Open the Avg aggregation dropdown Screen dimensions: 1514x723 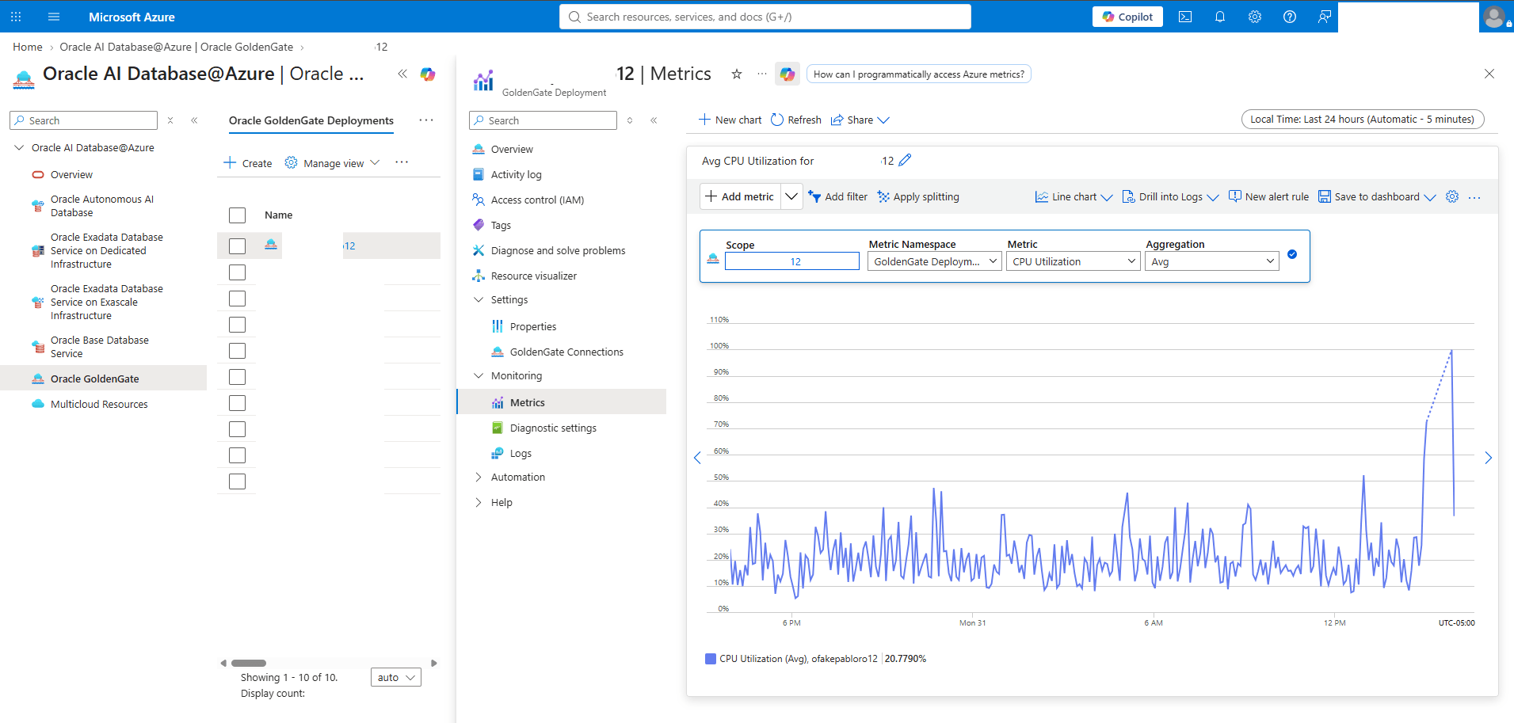click(x=1212, y=261)
